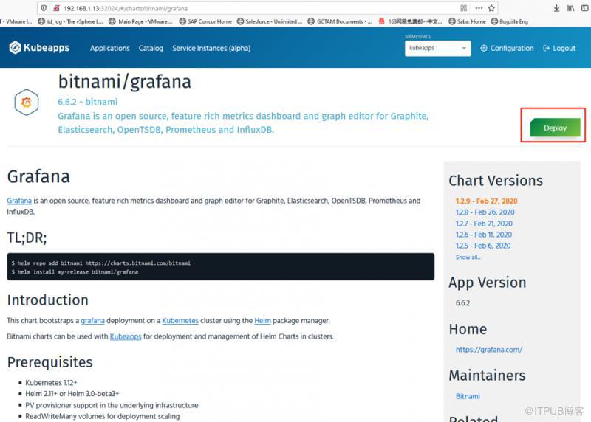Click the Logout link
The image size is (591, 422).
click(x=559, y=48)
